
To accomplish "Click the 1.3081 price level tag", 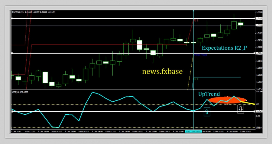I will (259, 54).
